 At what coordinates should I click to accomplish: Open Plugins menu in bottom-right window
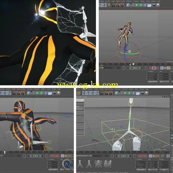click(x=131, y=89)
